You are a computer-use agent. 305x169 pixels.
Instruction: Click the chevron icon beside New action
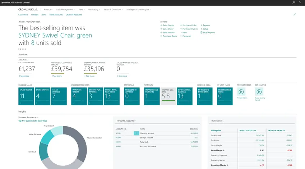click(x=181, y=32)
